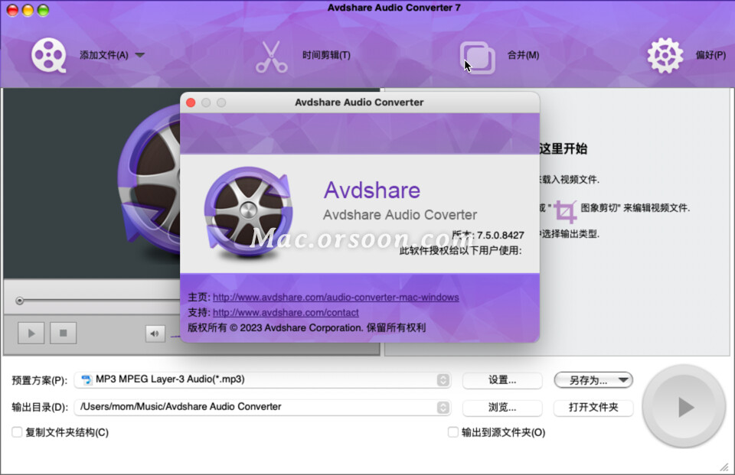Open the Add File dropdown arrow

139,55
